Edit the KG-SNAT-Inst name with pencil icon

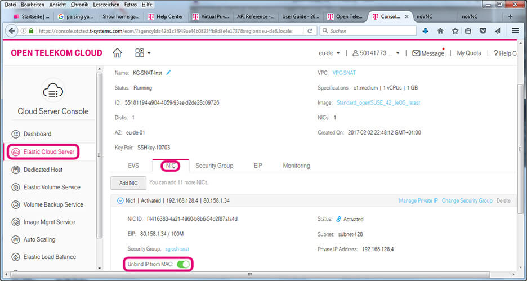pyautogui.click(x=168, y=73)
